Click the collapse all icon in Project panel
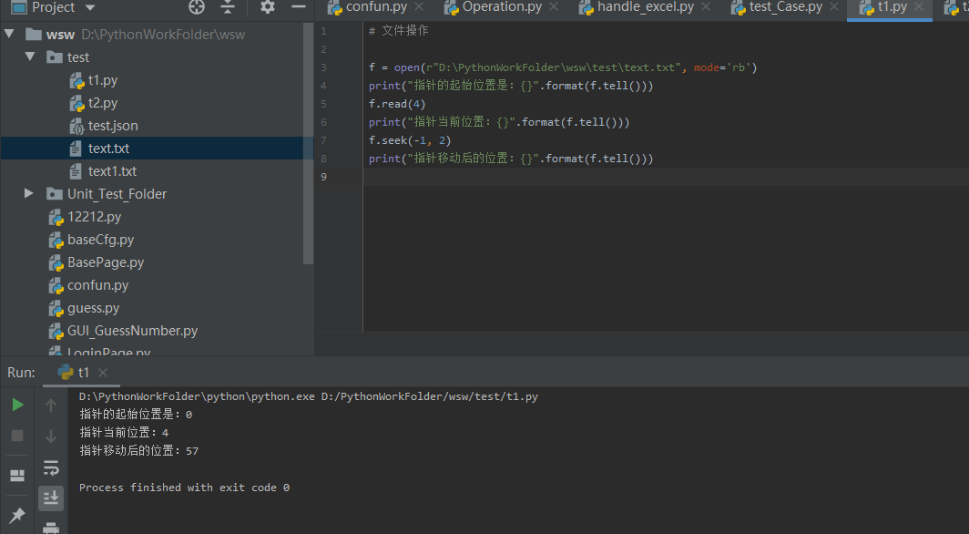969x534 pixels. point(228,6)
